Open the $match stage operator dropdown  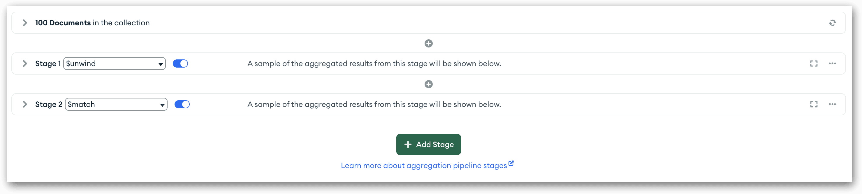pyautogui.click(x=116, y=104)
